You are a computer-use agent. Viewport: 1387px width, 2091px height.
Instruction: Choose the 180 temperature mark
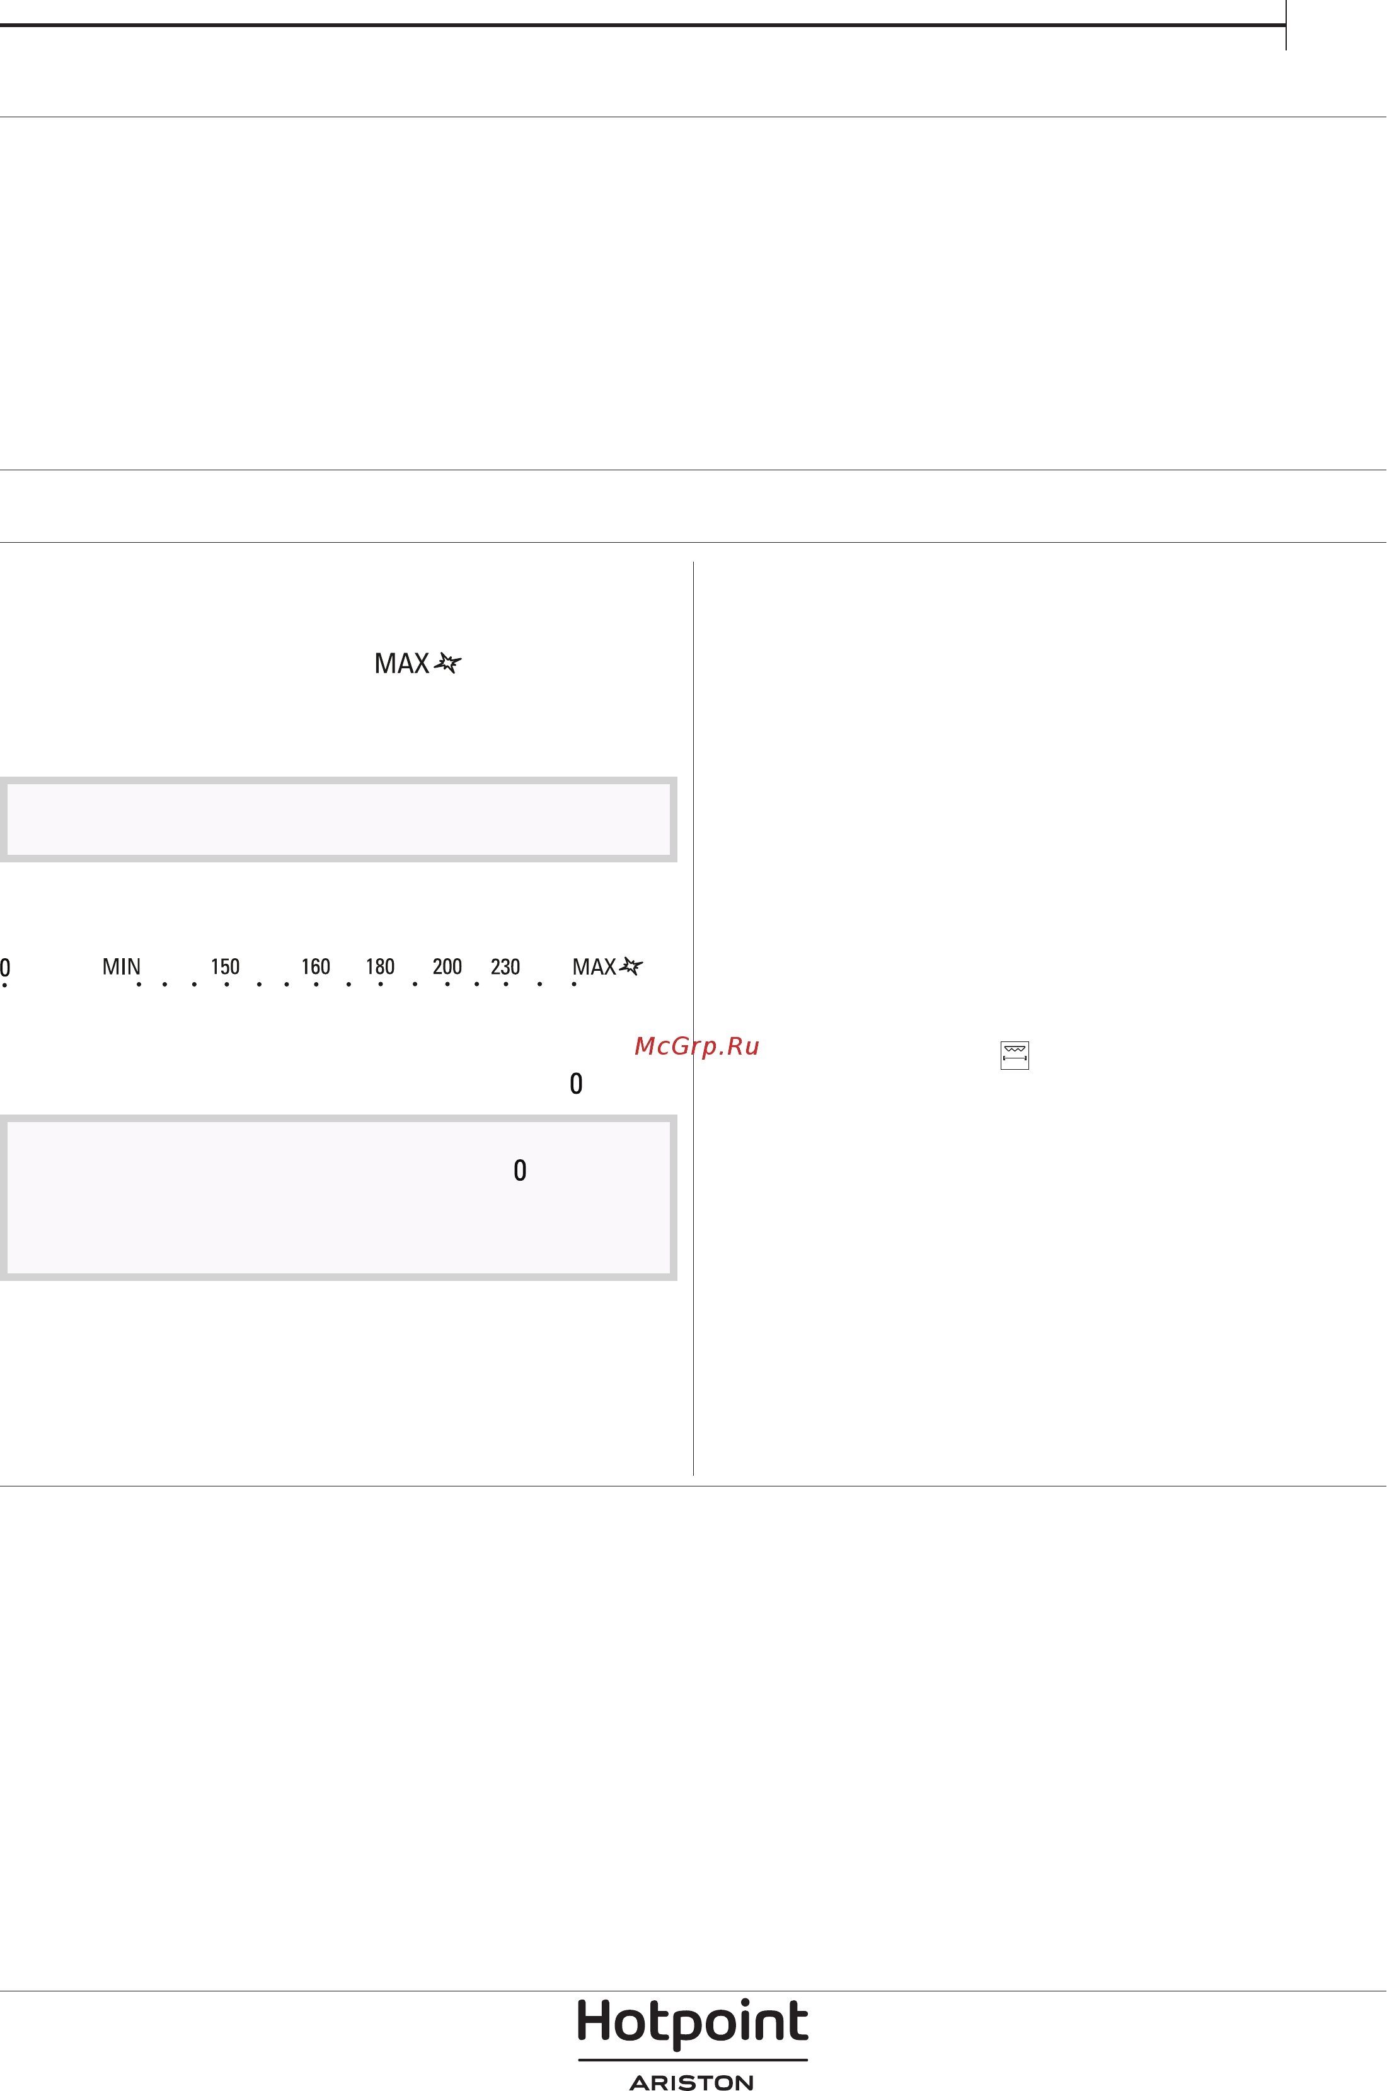coord(381,966)
